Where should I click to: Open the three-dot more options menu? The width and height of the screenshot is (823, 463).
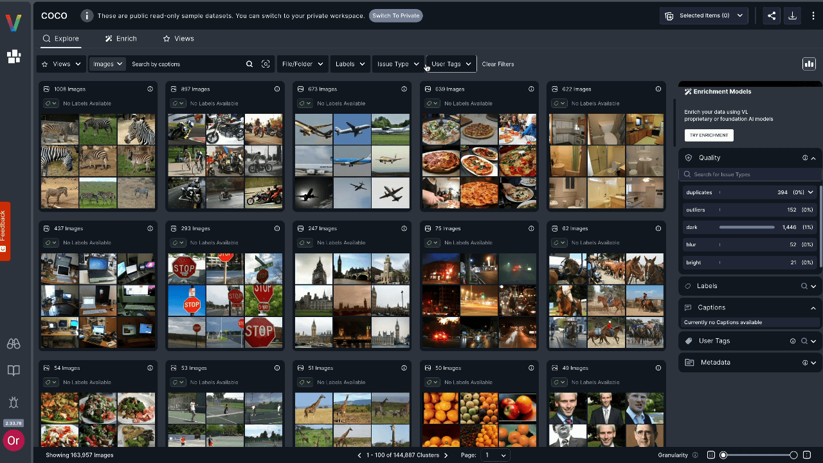click(813, 16)
